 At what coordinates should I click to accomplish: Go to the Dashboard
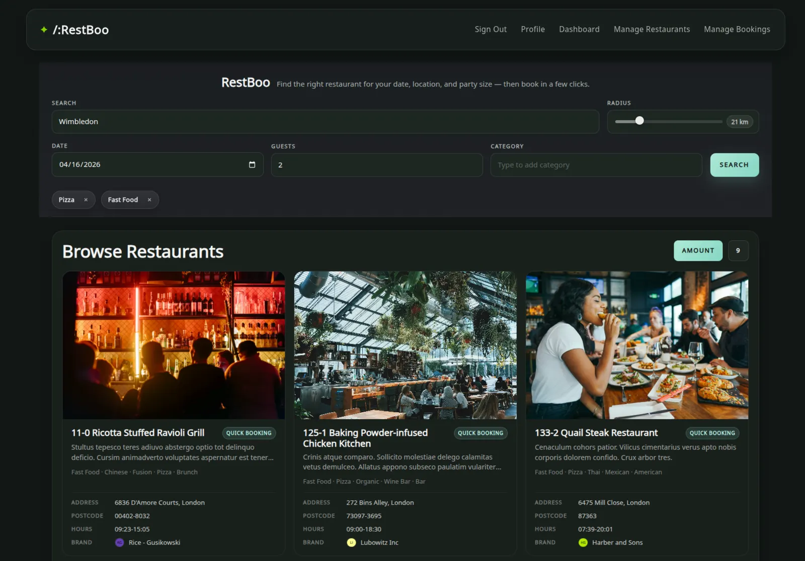click(x=579, y=29)
